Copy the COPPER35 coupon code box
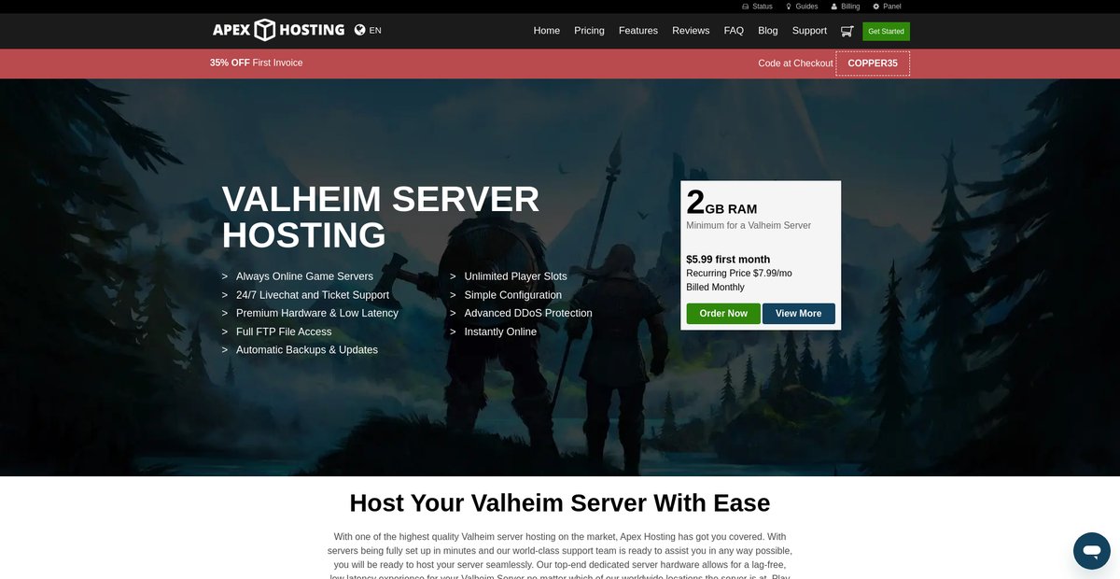 click(x=873, y=64)
